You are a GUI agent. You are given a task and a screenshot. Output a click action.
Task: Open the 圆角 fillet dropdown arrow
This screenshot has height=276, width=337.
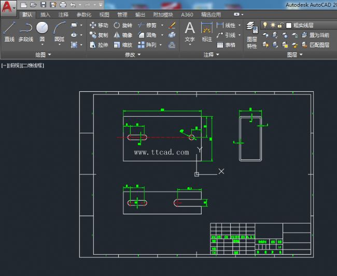pos(162,35)
